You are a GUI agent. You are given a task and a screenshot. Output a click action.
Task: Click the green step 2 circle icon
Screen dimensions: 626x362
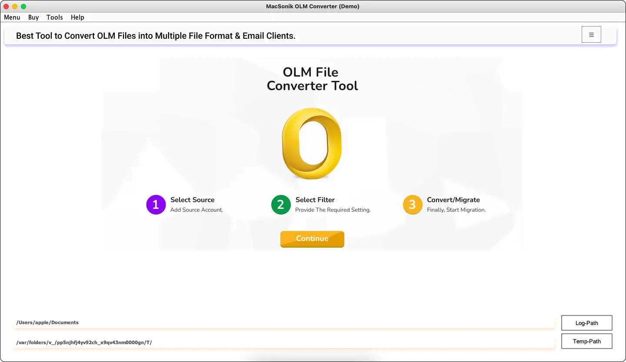(x=281, y=204)
